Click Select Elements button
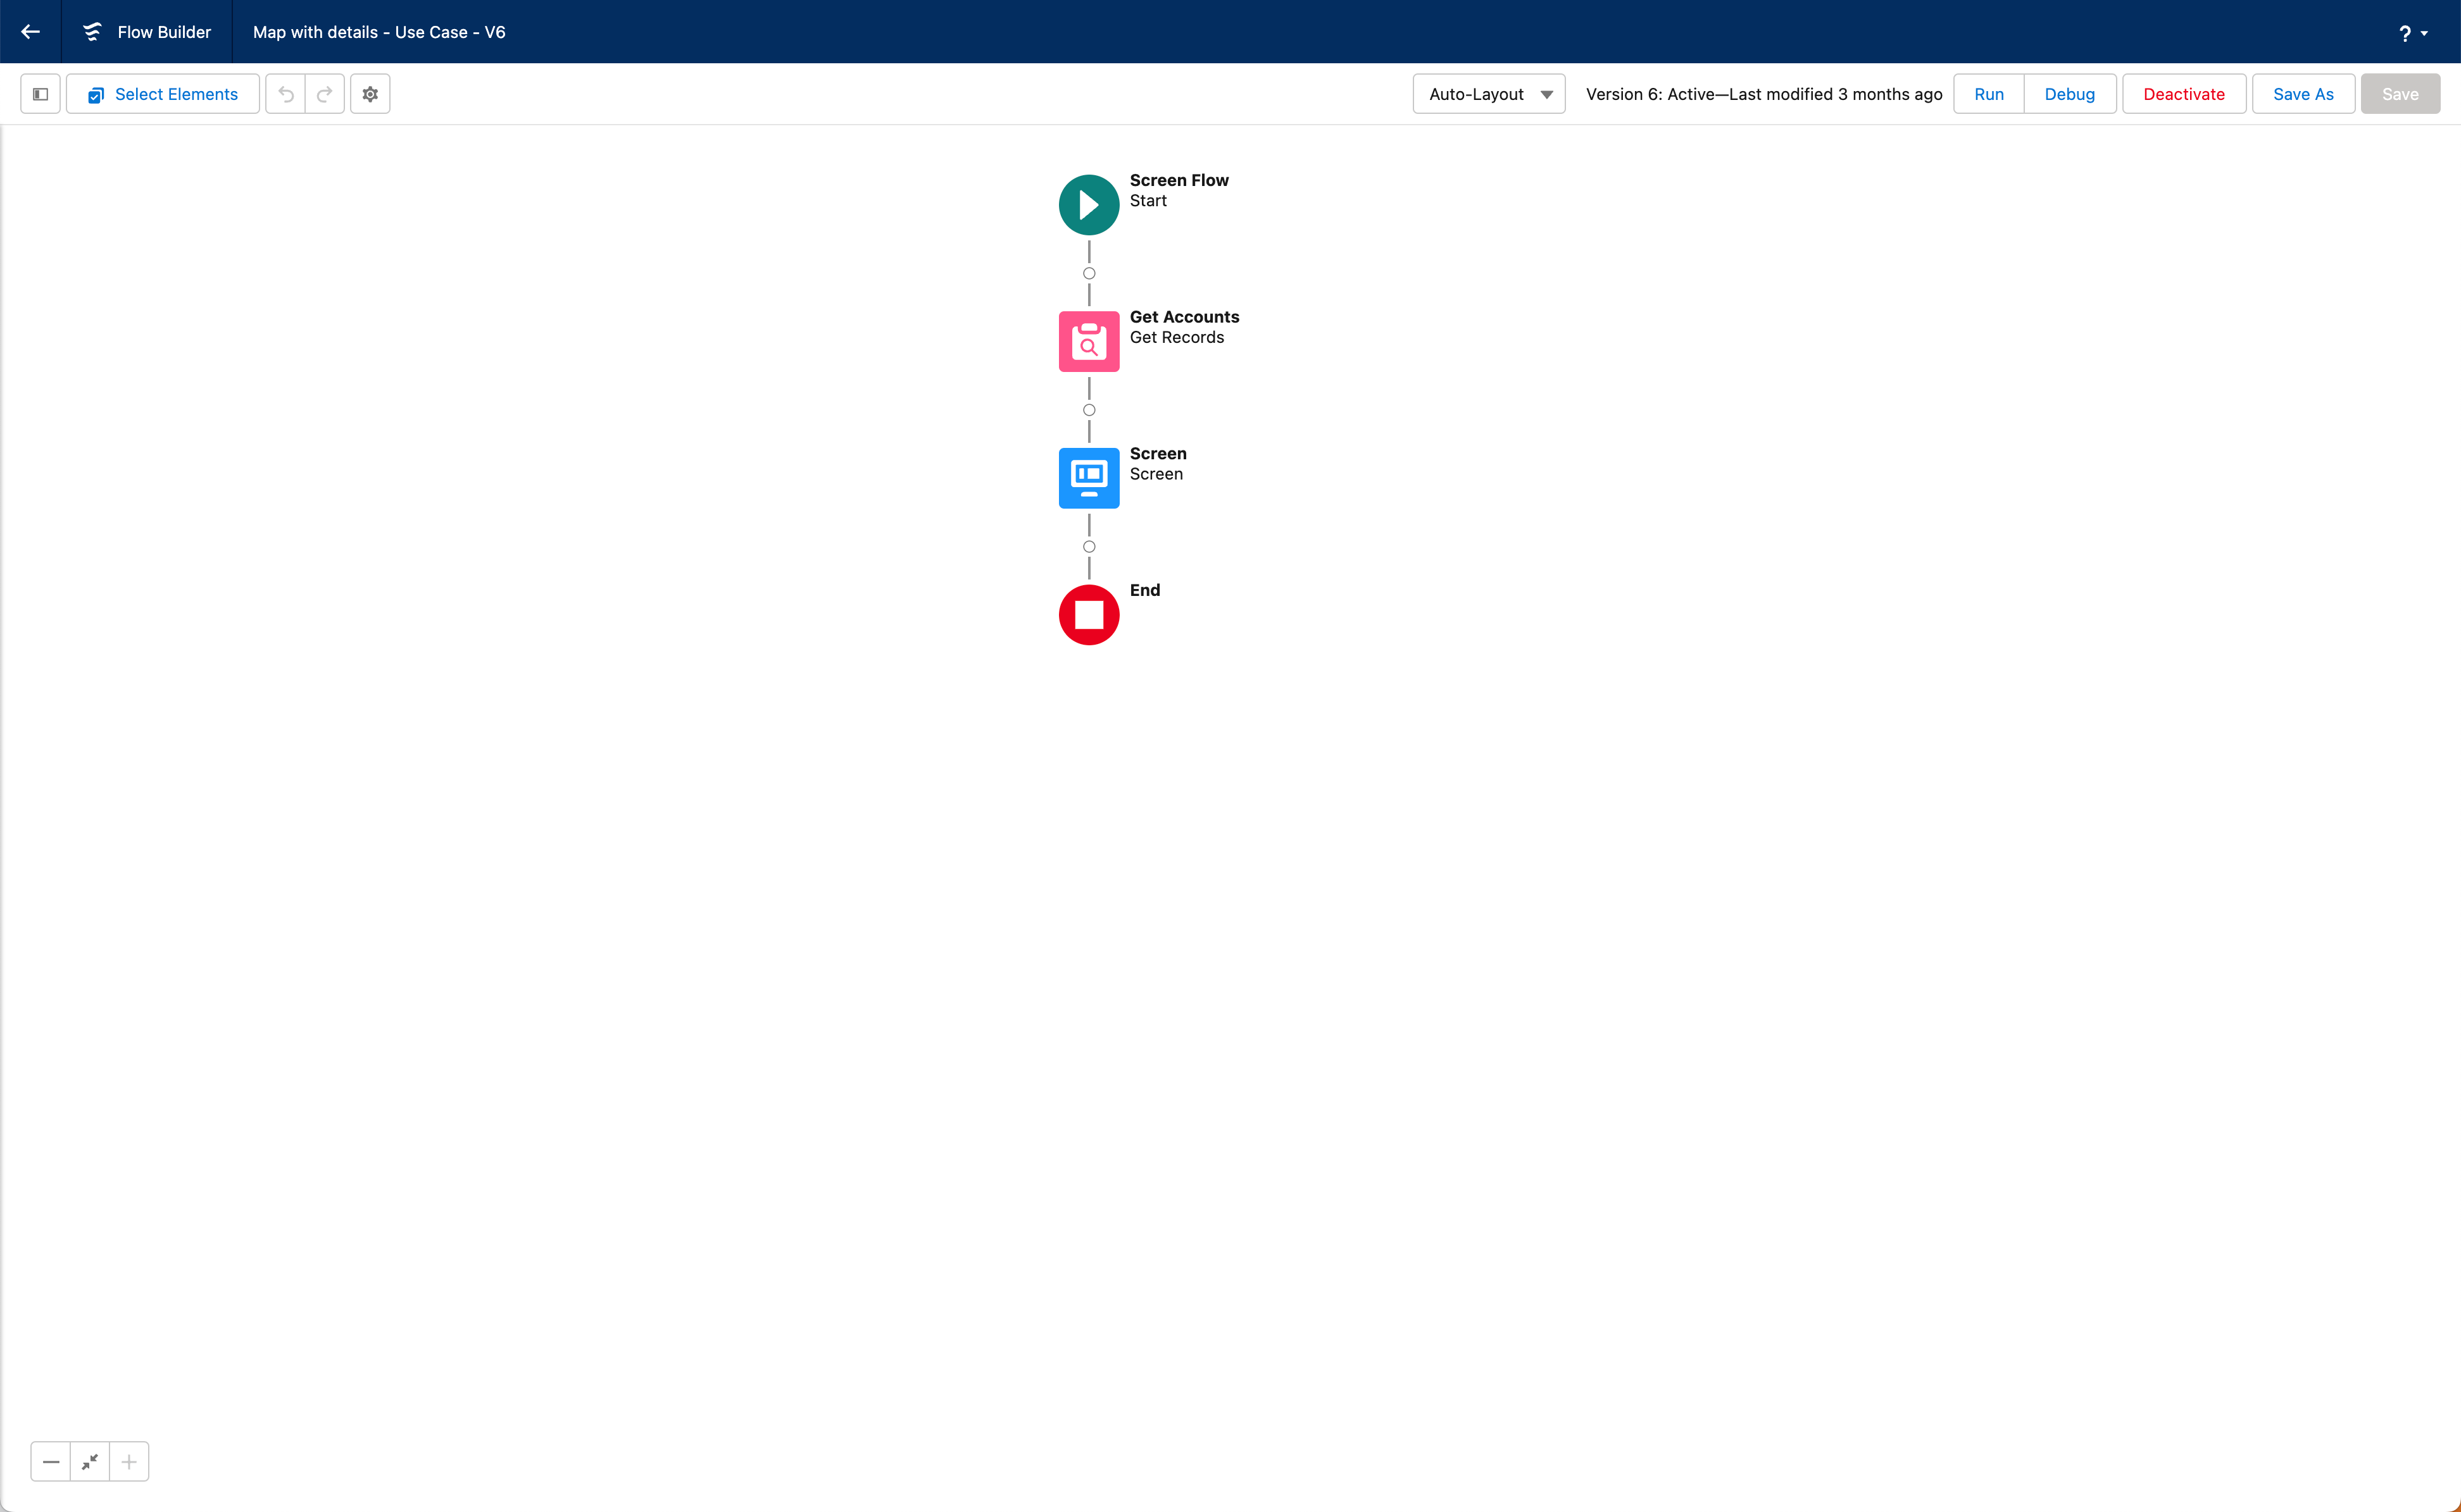2461x1512 pixels. (x=163, y=94)
